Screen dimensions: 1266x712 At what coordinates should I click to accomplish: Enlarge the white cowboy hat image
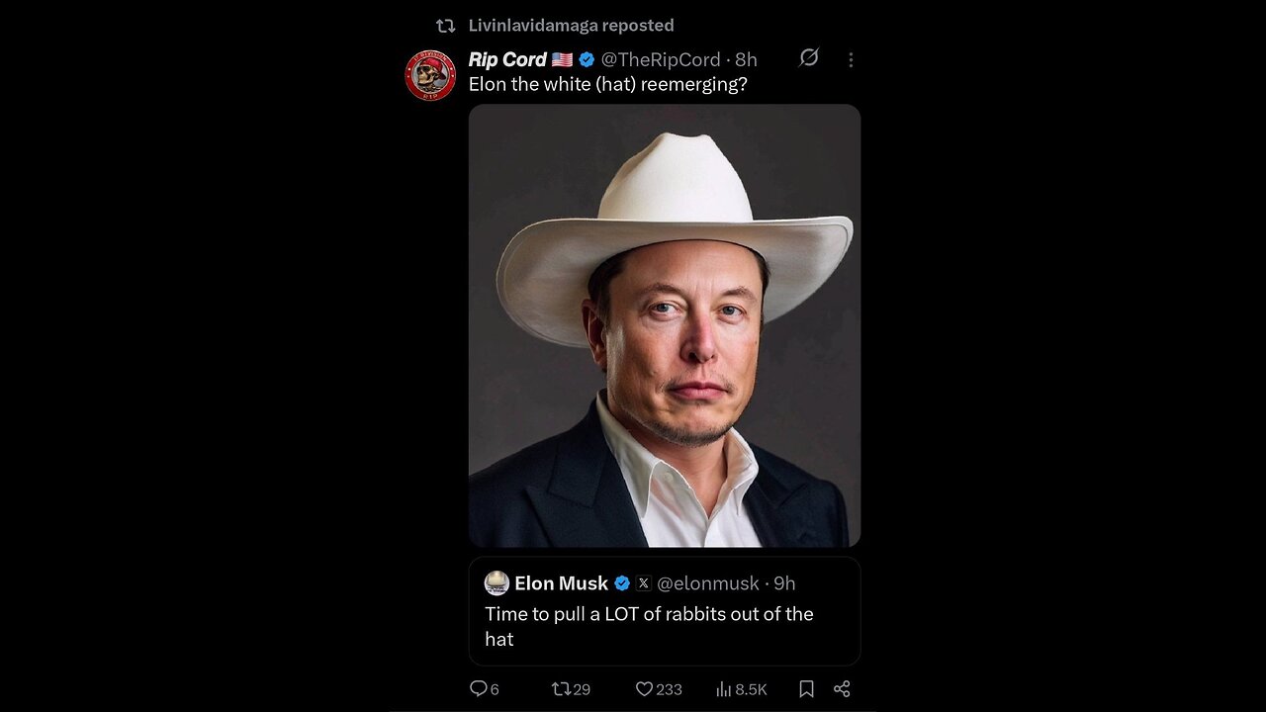coord(665,325)
